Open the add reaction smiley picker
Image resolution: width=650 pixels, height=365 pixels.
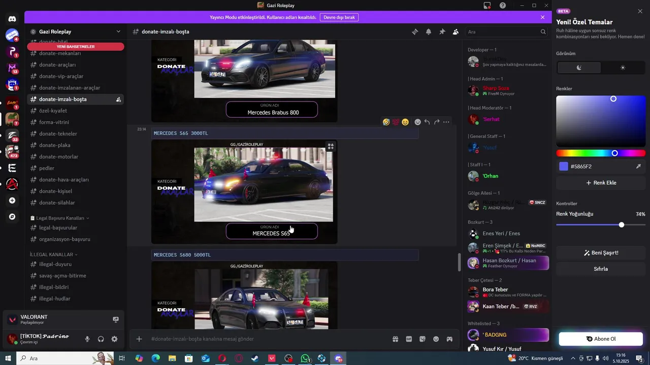click(417, 122)
